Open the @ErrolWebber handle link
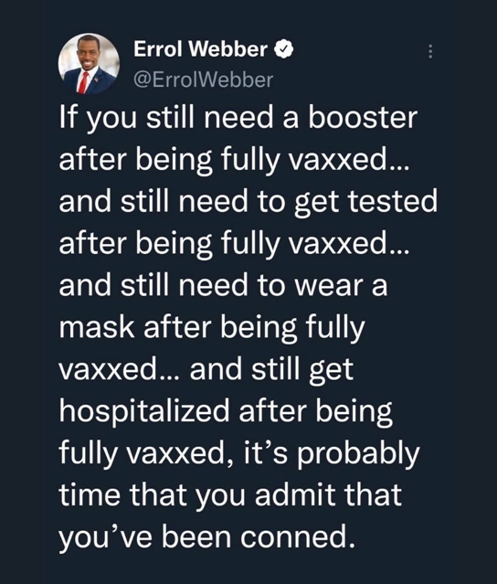Image resolution: width=497 pixels, height=584 pixels. pos(203,80)
